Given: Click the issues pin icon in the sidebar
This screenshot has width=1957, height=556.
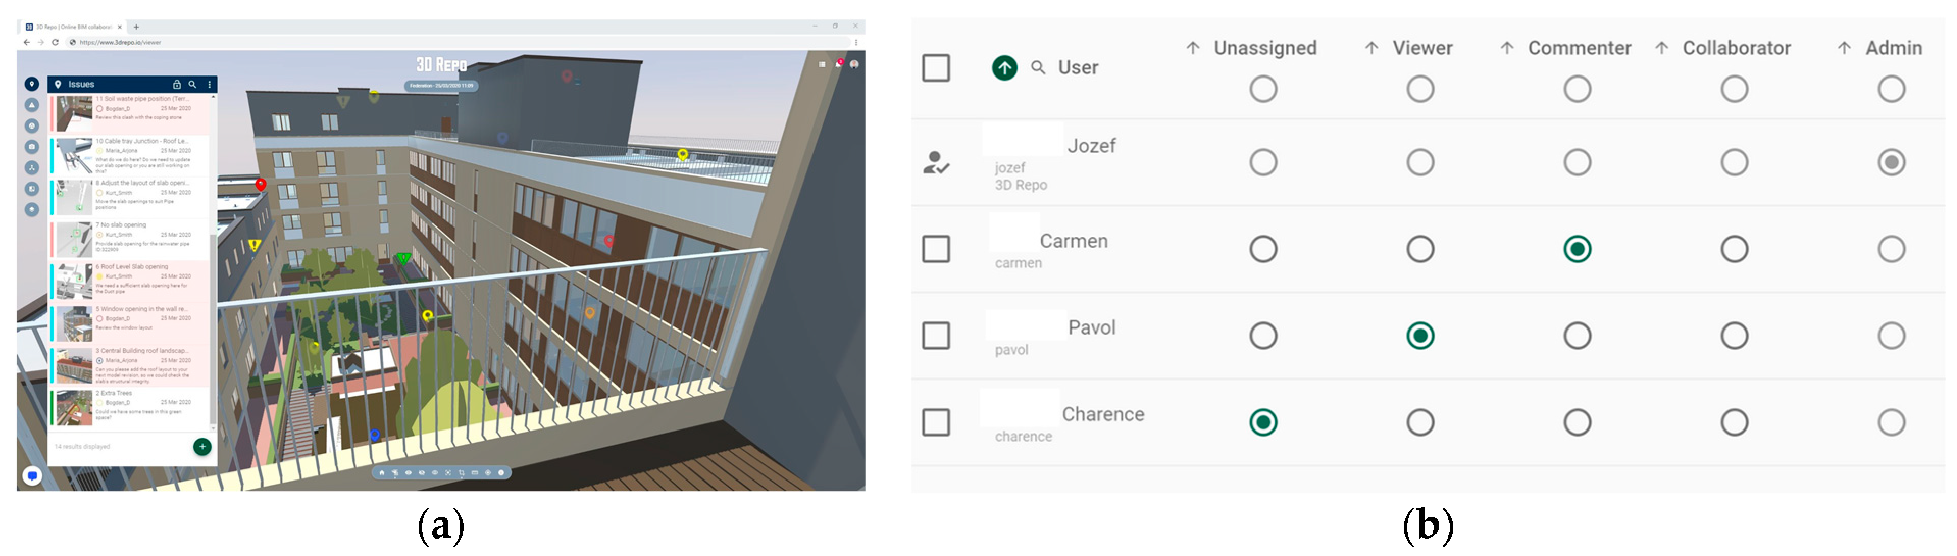Looking at the screenshot, I should [x=32, y=84].
